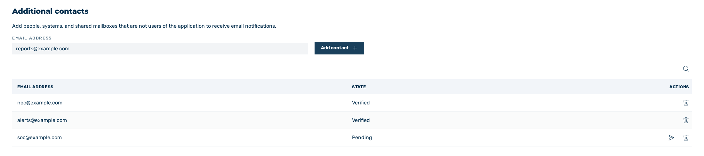704x156 pixels.
Task: Delete the alerts@example.com contact
Action: tap(686, 120)
